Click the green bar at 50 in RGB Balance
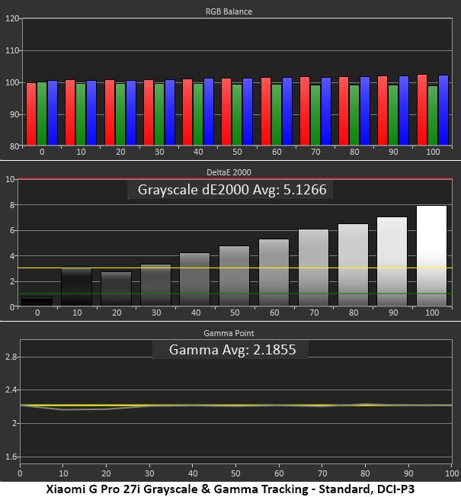This screenshot has width=461, height=497. [x=237, y=115]
